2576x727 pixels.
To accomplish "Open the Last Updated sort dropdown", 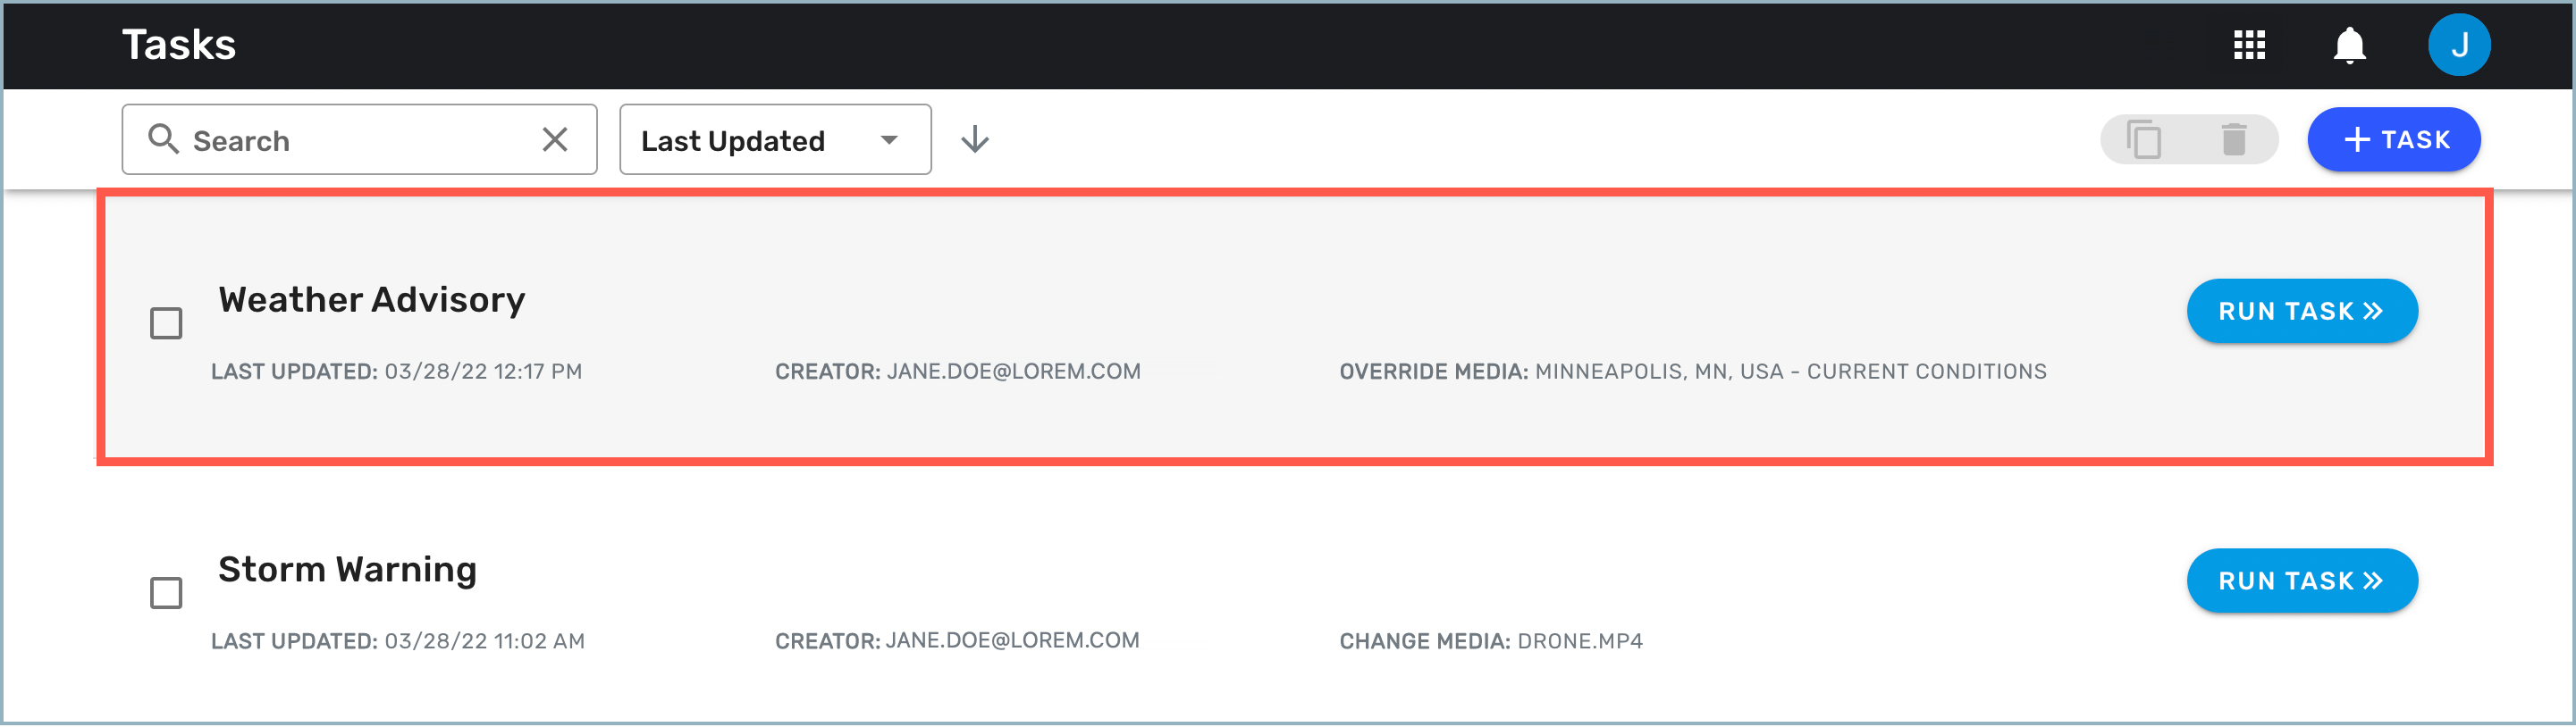I will (x=775, y=140).
